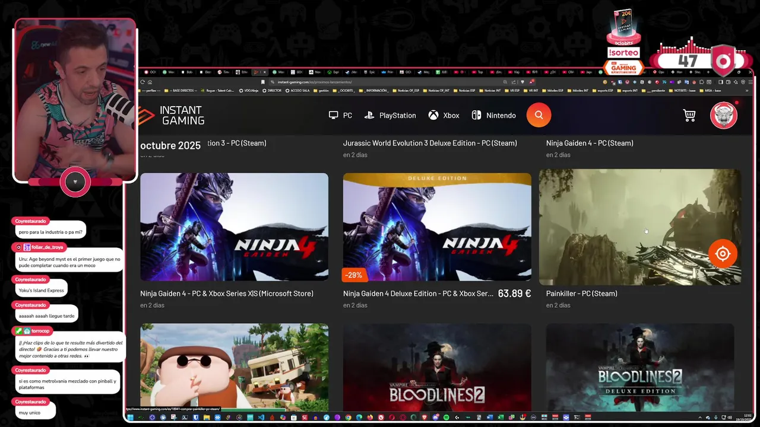Click the Windows Start button

pos(130,418)
